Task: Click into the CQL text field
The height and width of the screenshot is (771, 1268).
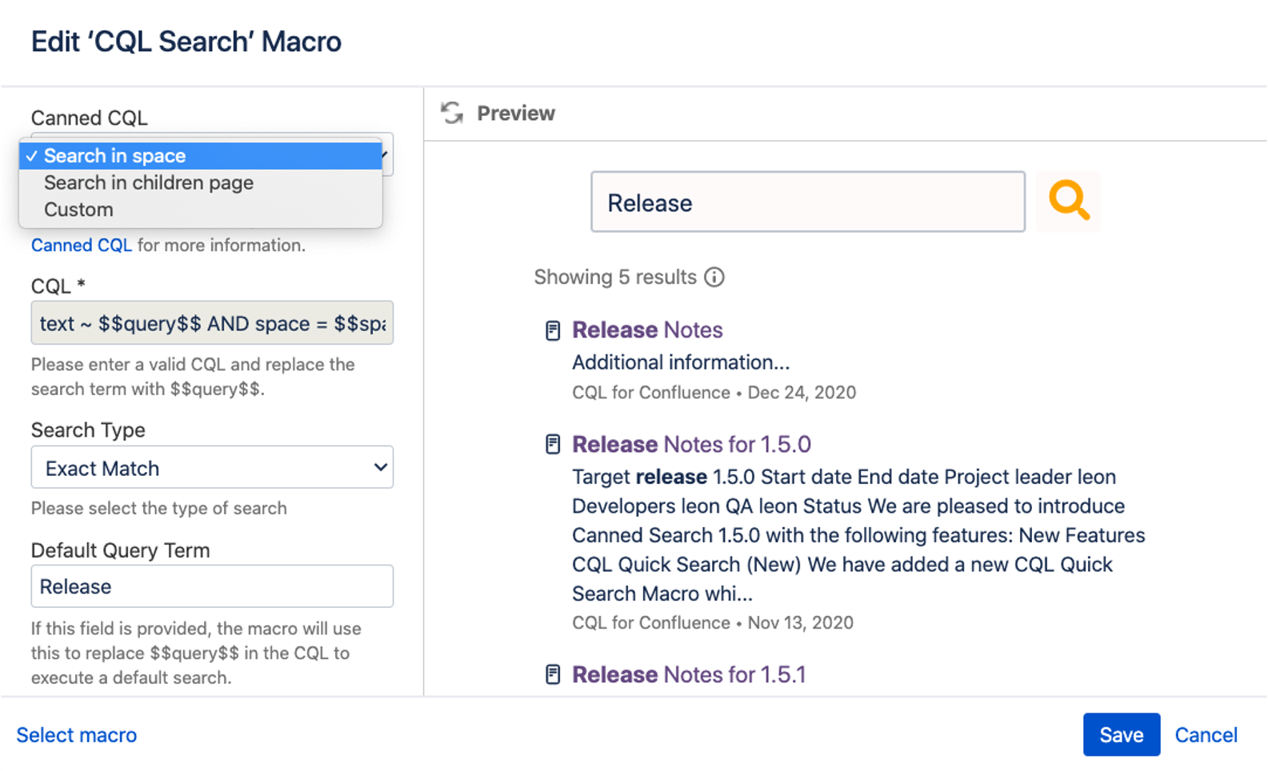Action: click(x=212, y=323)
